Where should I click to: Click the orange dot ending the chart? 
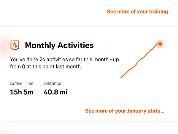coord(160,44)
